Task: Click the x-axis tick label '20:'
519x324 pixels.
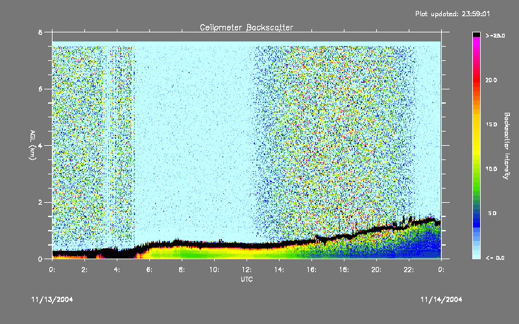Action: click(376, 270)
